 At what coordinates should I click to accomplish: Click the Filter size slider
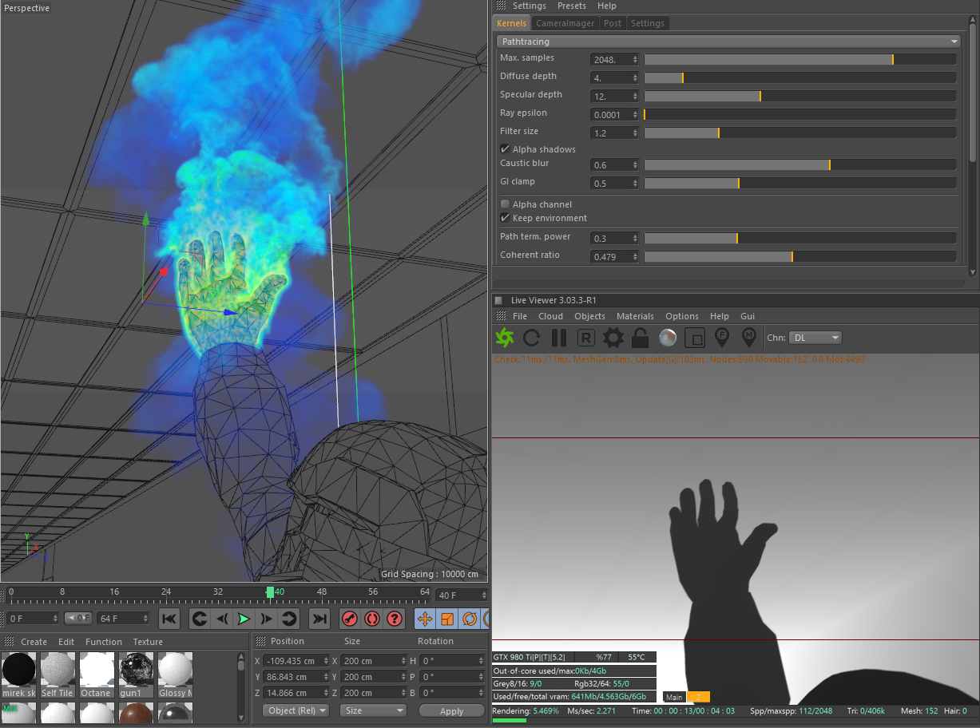tap(800, 133)
